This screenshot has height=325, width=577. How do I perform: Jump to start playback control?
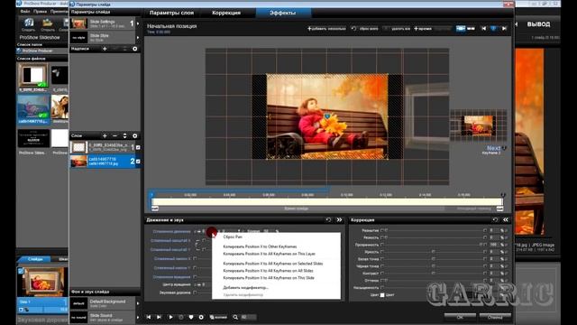(x=148, y=317)
